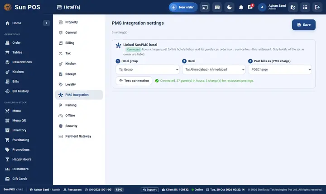Open notifications bell icon
Viewport: 326px width, 194px height.
tap(241, 7)
